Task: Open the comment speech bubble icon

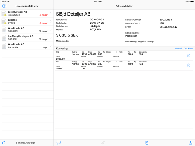Action: coord(59,142)
